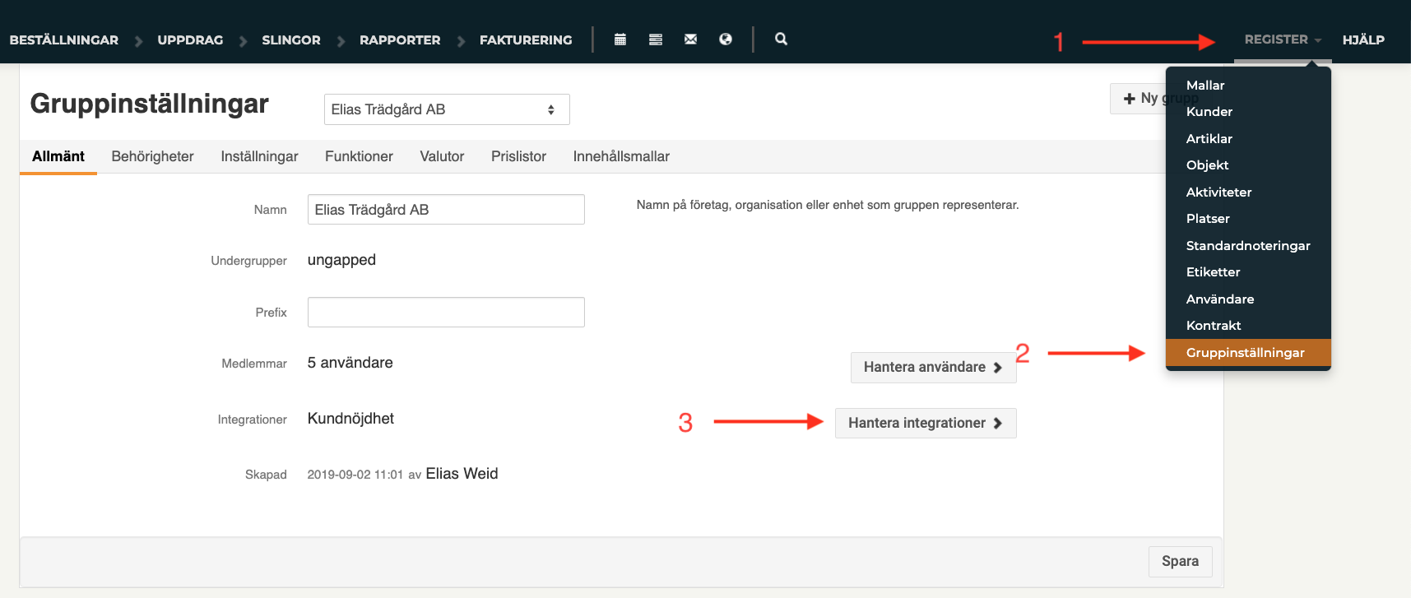This screenshot has width=1411, height=598.
Task: Click the Prefix input field
Action: (x=446, y=313)
